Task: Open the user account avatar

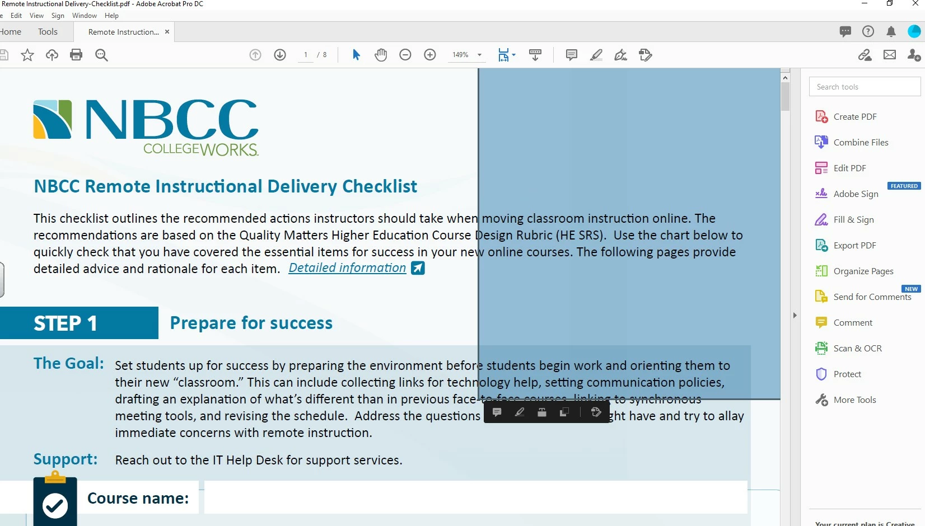Action: coord(914,31)
